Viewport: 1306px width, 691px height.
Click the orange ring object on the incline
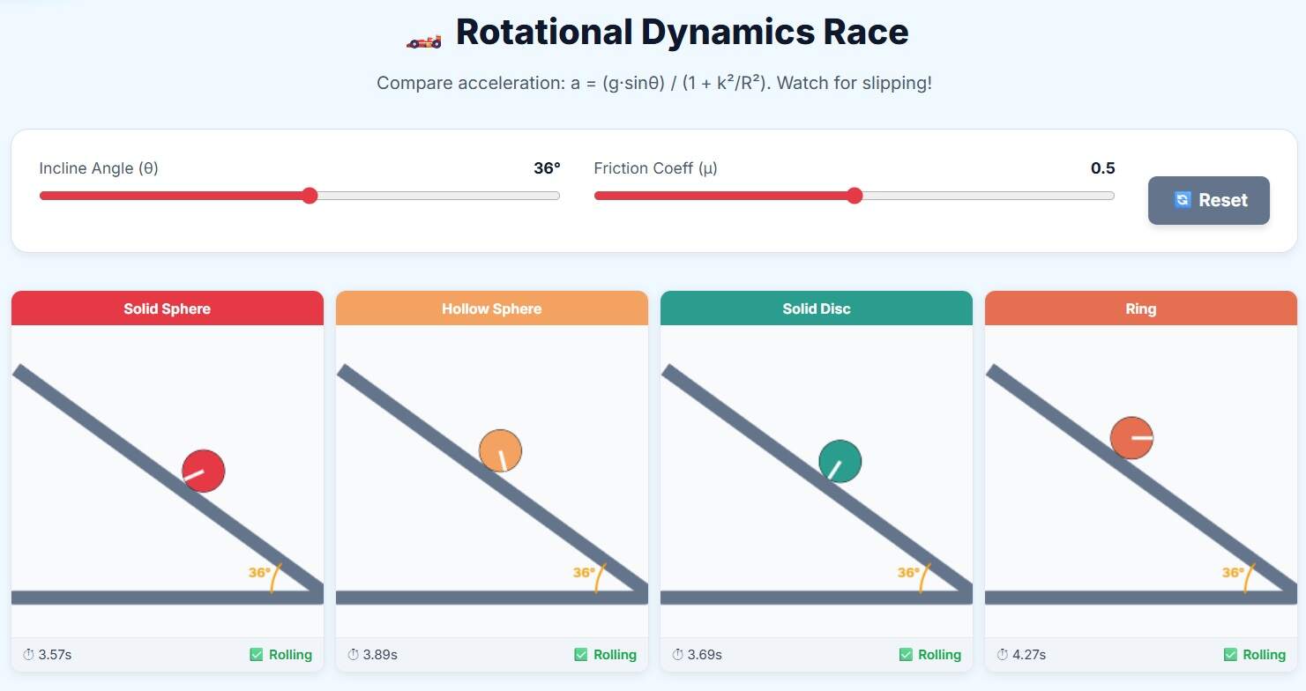pos(1131,438)
